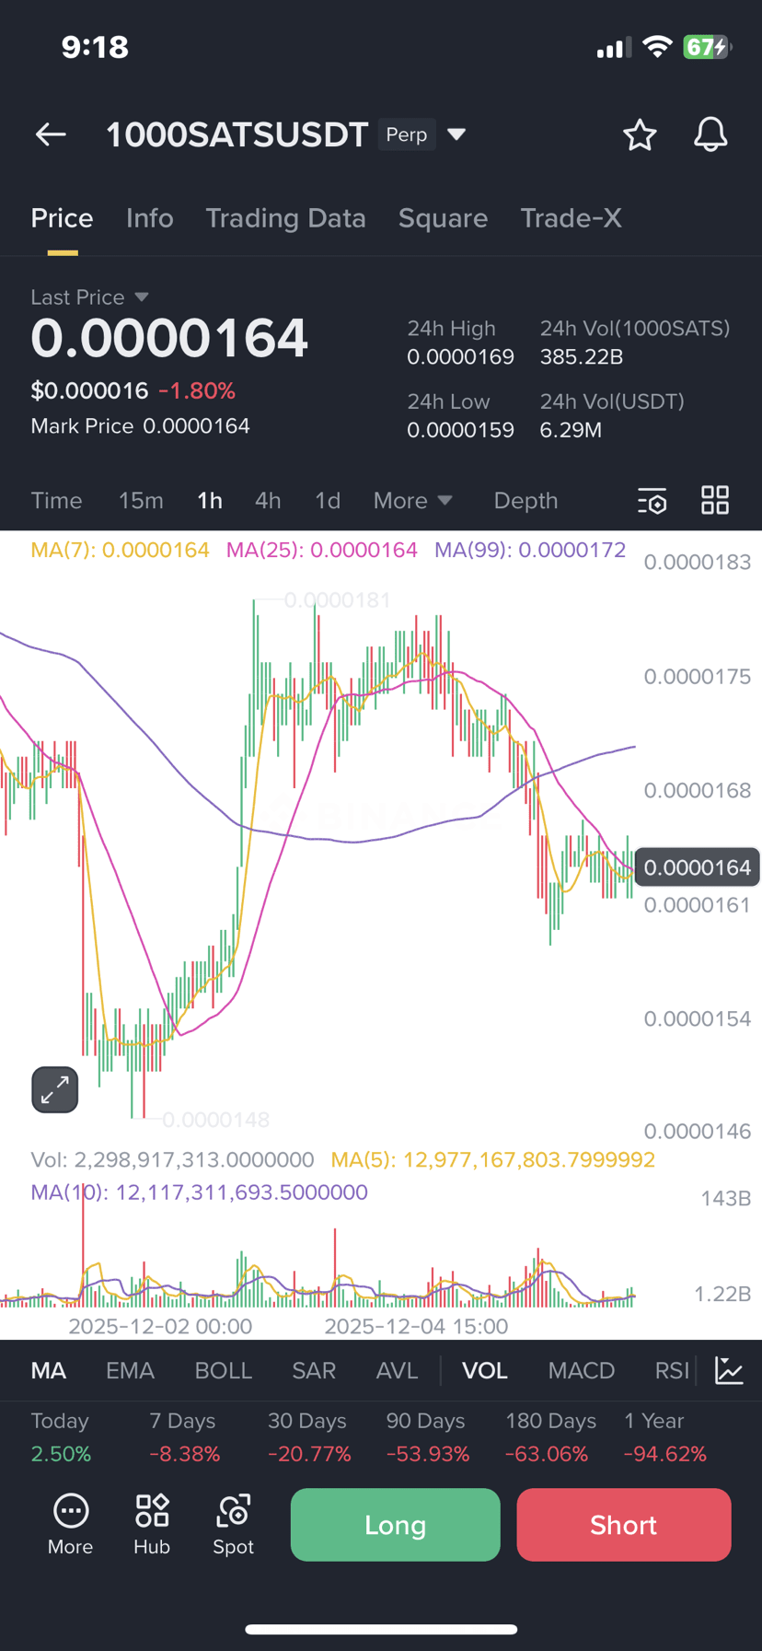The image size is (762, 1651).
Task: Tap the Wi-Fi status icon
Action: tap(657, 47)
